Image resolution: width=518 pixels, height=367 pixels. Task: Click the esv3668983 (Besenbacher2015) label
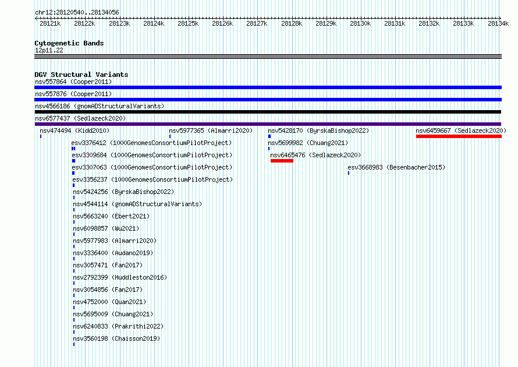(x=396, y=167)
